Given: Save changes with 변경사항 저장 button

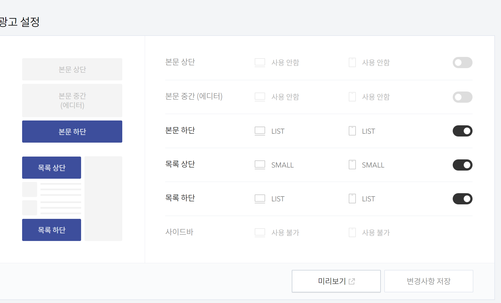Looking at the screenshot, I should (x=429, y=281).
